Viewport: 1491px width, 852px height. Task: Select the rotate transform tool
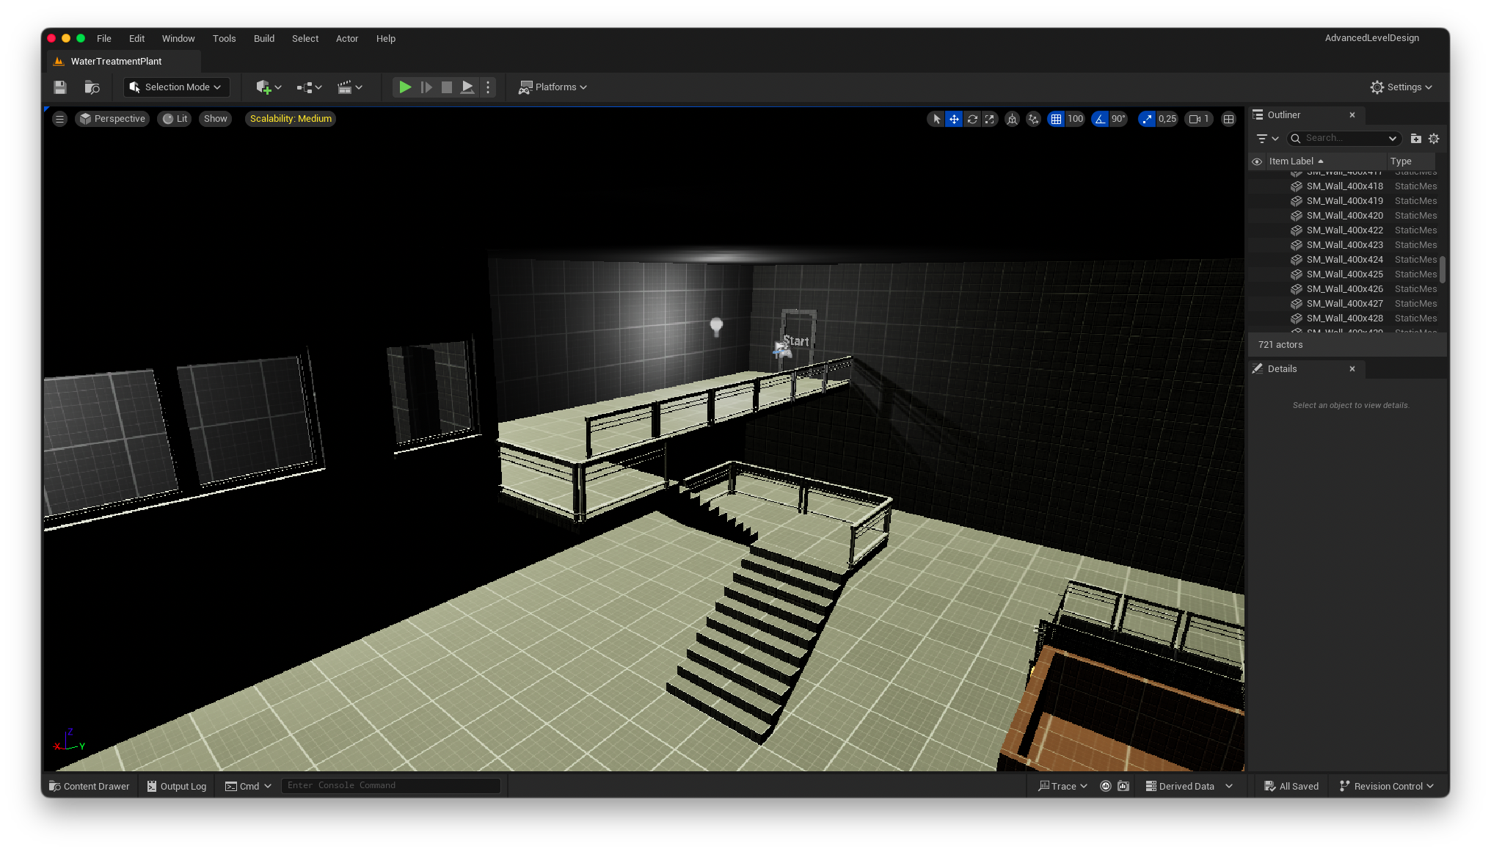click(x=972, y=119)
